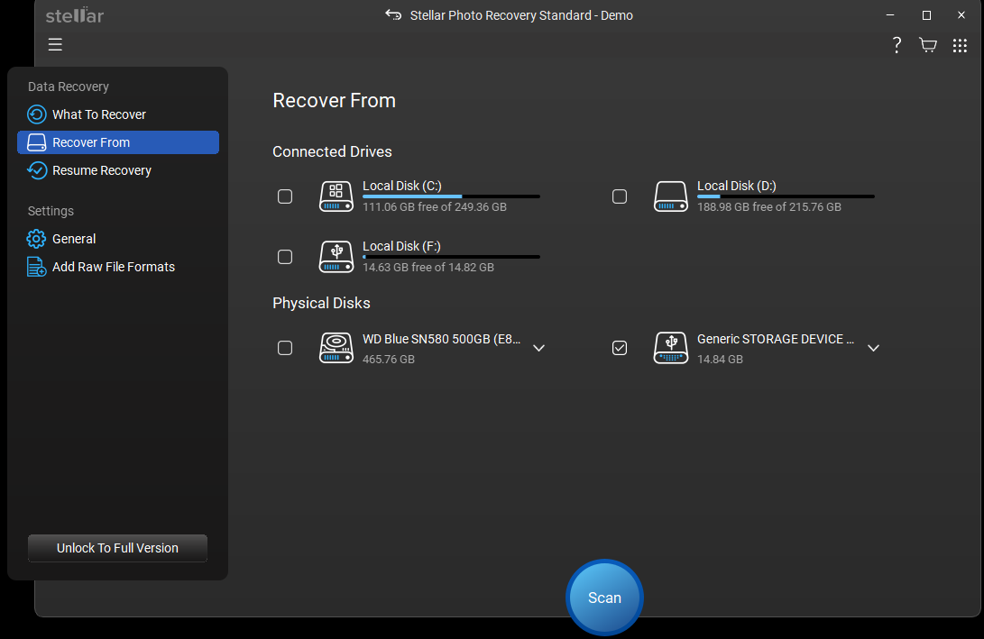This screenshot has height=639, width=984.
Task: Check the Local Disk (D:) checkbox
Action: (x=620, y=196)
